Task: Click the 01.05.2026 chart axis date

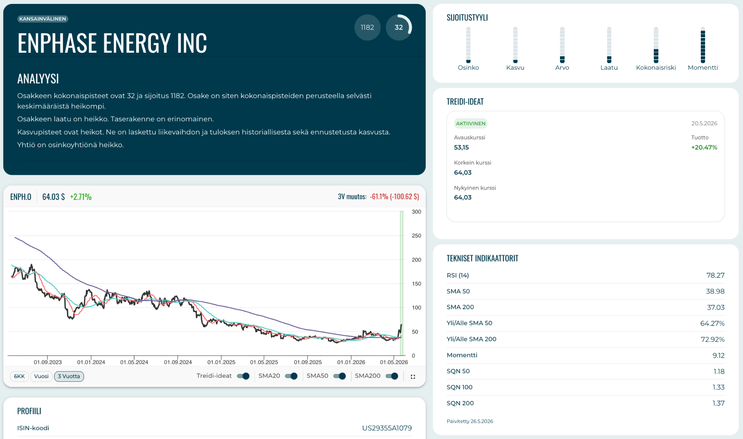Action: pos(394,362)
